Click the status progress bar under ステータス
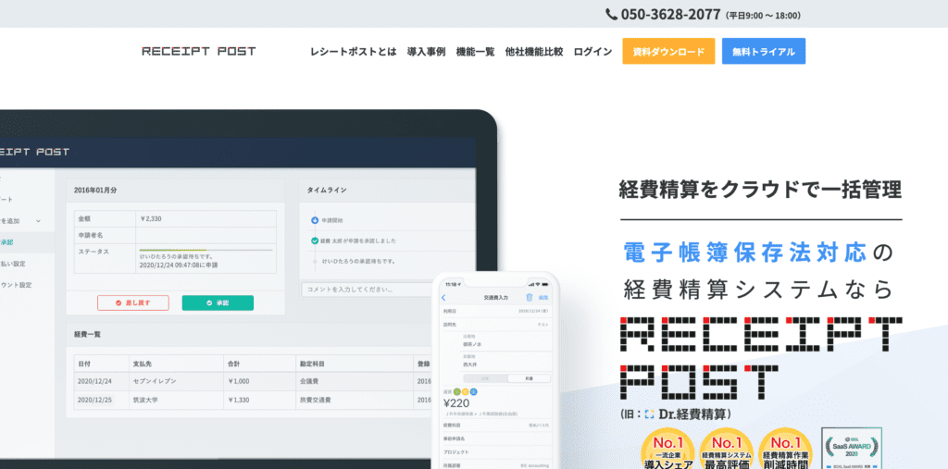 tap(206, 250)
